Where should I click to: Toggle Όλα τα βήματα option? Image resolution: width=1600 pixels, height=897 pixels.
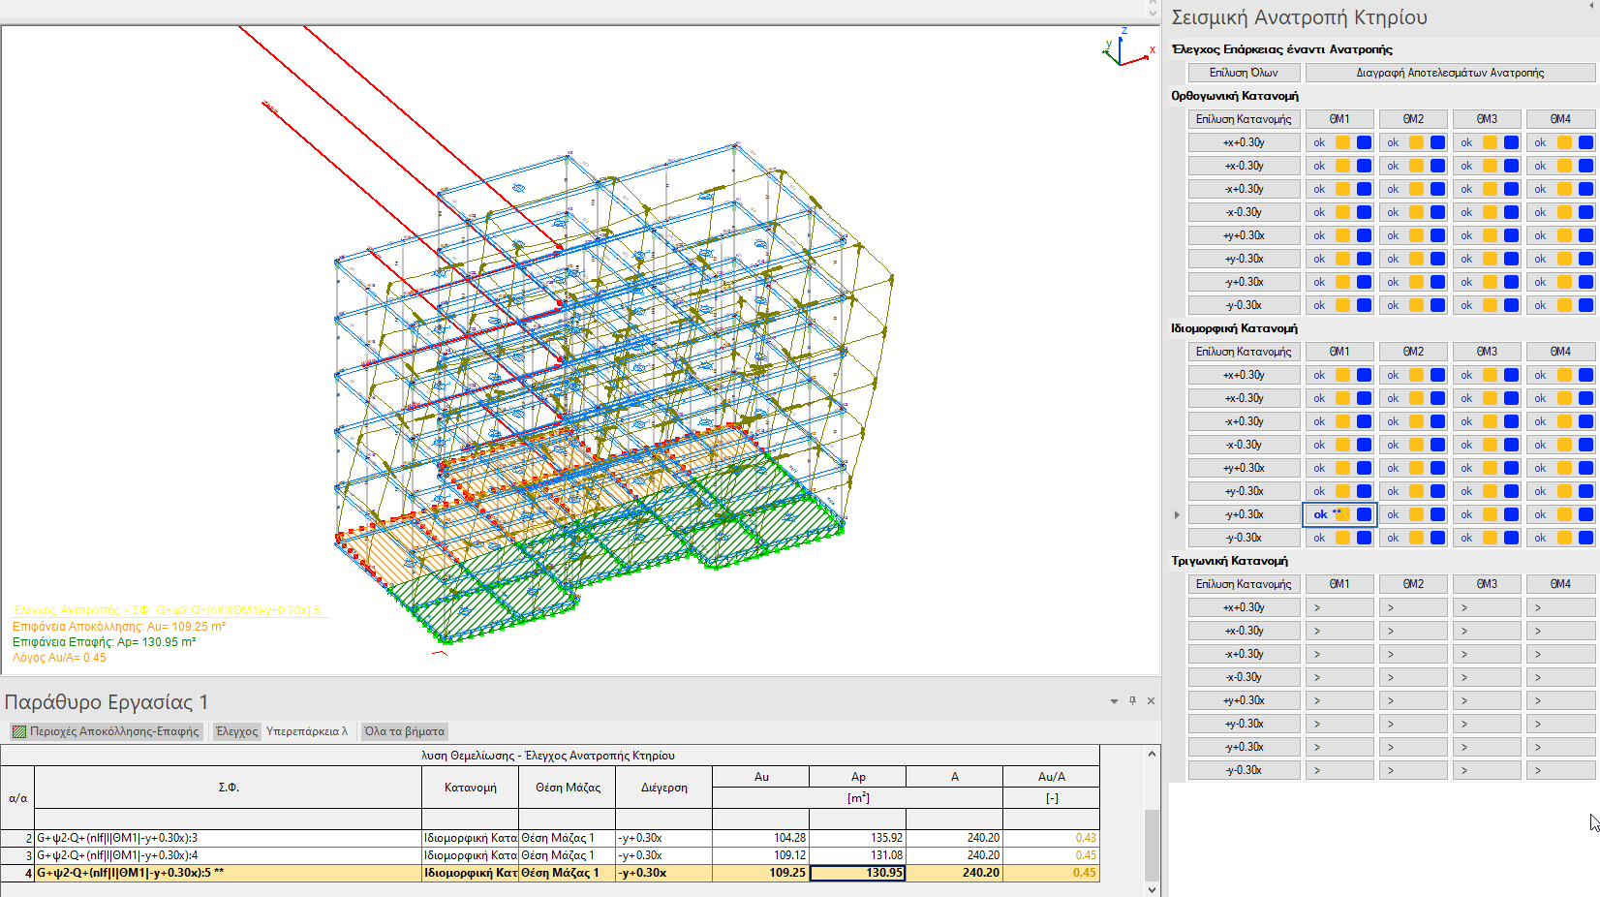[x=404, y=731]
